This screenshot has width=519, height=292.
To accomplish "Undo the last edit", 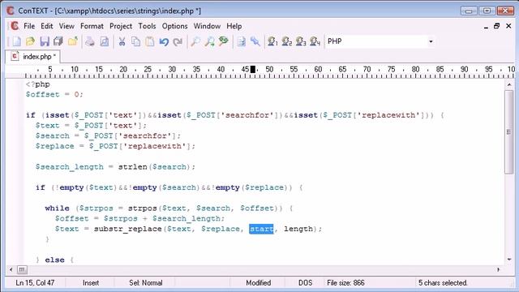I will (x=164, y=41).
